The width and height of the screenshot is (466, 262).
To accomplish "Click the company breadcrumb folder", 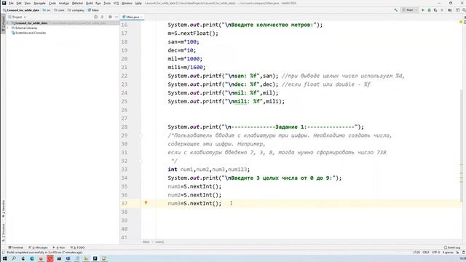I will (x=76, y=10).
